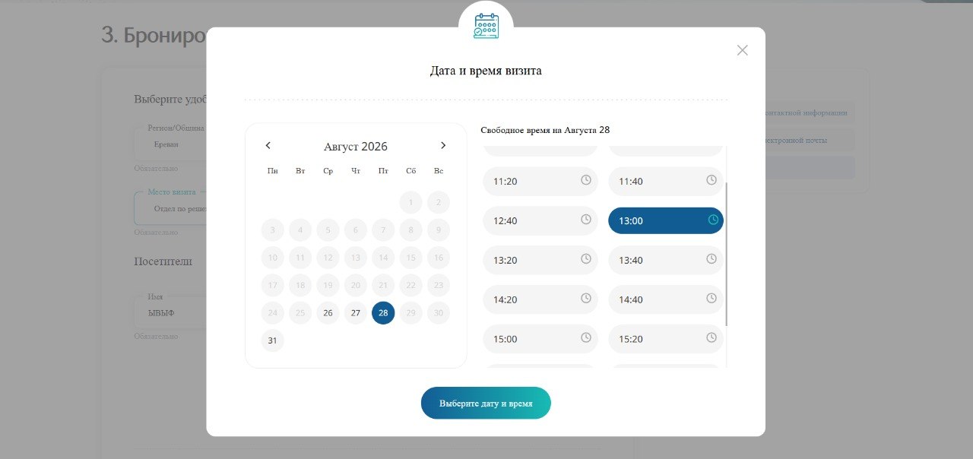This screenshot has height=459, width=973.
Task: Click the Пн weekday header
Action: [272, 171]
